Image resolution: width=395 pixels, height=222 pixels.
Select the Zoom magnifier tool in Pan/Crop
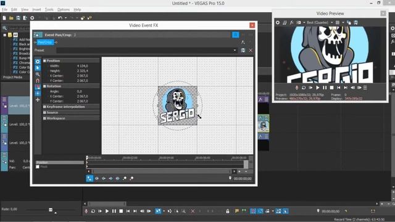pos(38,74)
